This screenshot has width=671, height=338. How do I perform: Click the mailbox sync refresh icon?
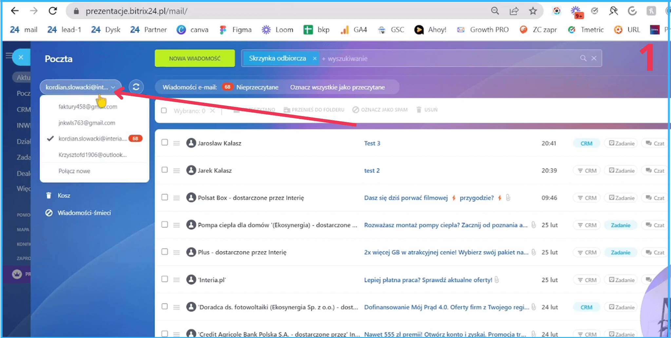point(136,87)
